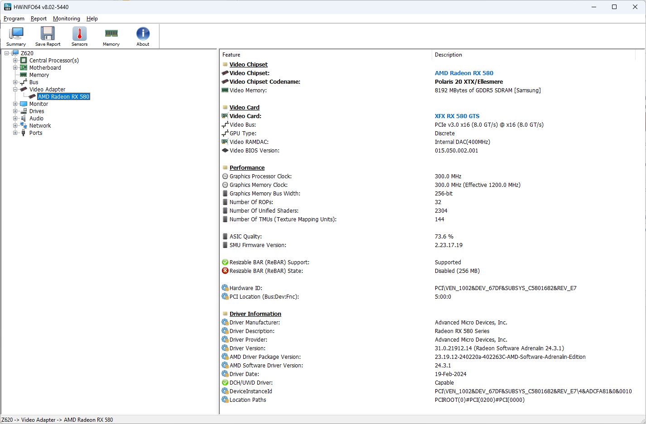This screenshot has height=424, width=646.
Task: Expand the Drives tree node
Action: (15, 111)
